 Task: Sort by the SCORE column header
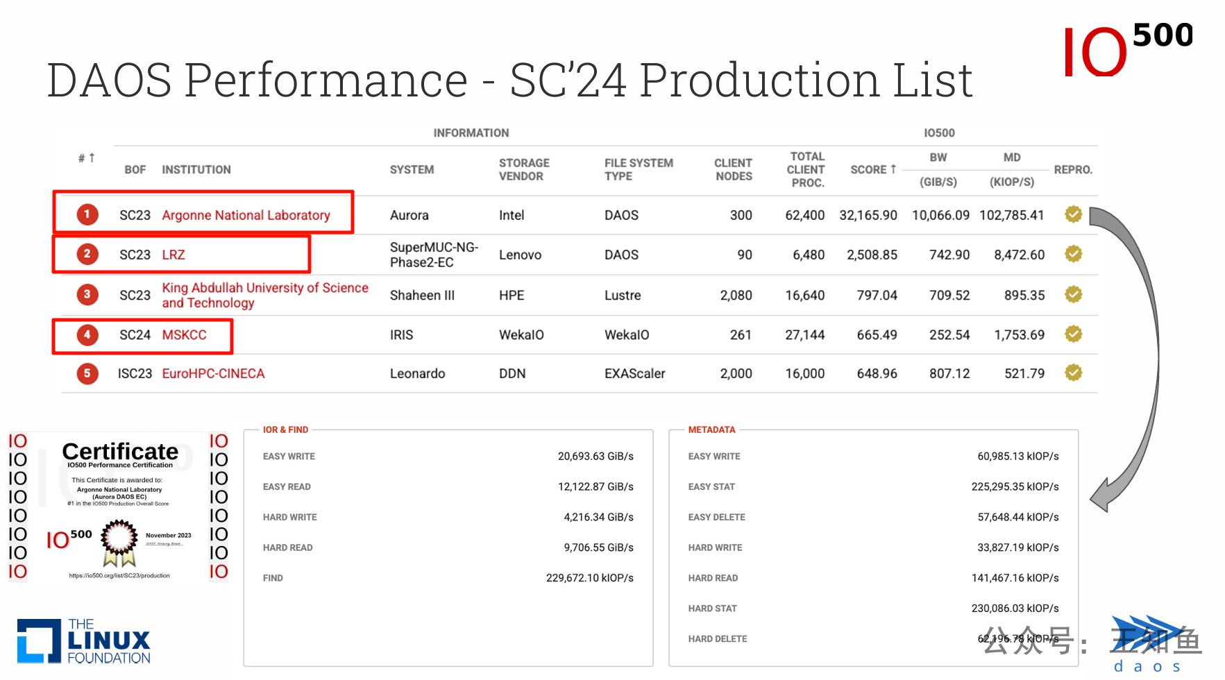[873, 169]
